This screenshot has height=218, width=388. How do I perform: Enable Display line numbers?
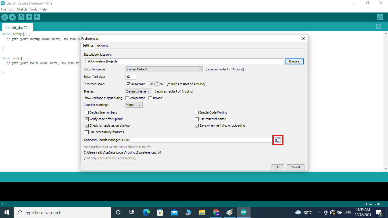click(x=87, y=112)
